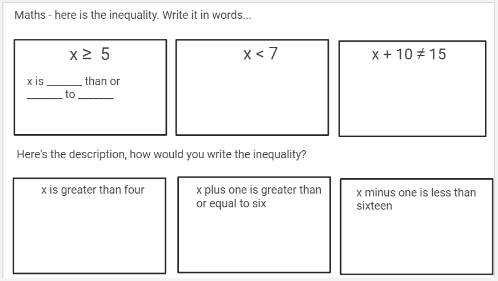498x281 pixels.
Task: Click the blank just before the word "to"
Action: tap(45, 95)
